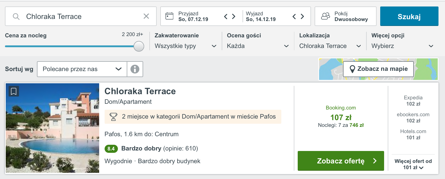
Task: Click the Noclegi: 7 za 746 zł text
Action: pos(341,125)
